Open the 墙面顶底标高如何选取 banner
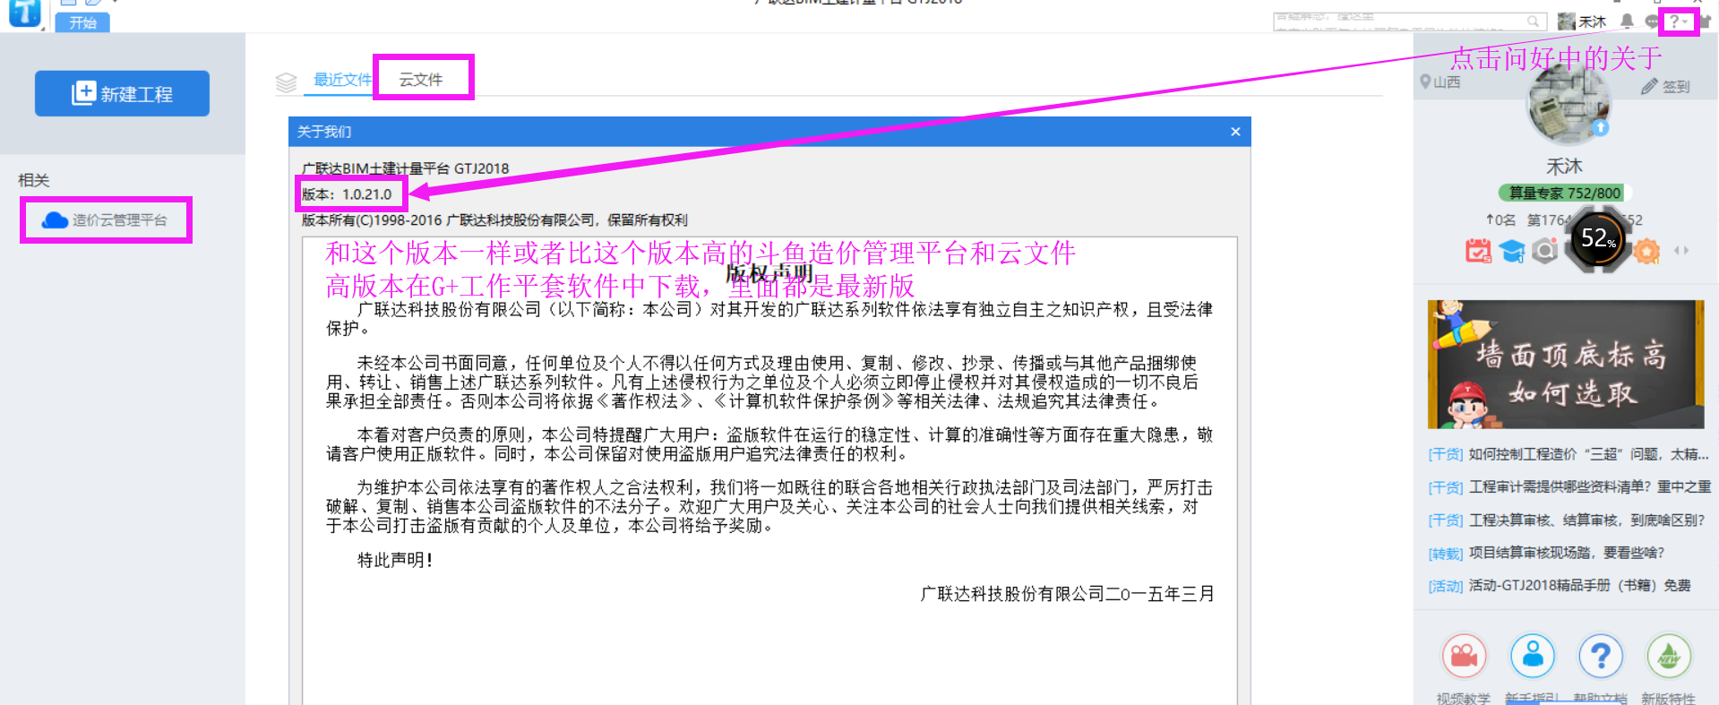 [1566, 365]
